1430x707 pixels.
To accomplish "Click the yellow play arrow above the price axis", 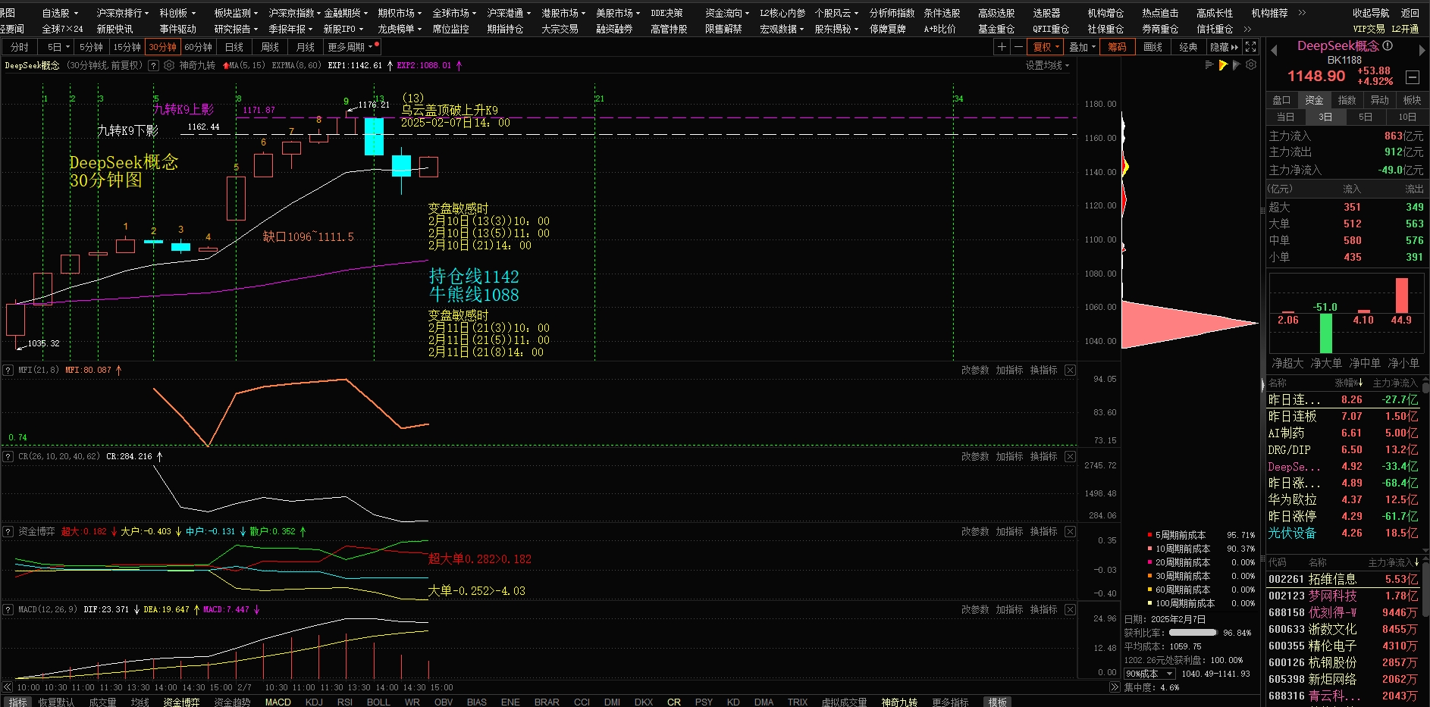I will pos(1223,65).
